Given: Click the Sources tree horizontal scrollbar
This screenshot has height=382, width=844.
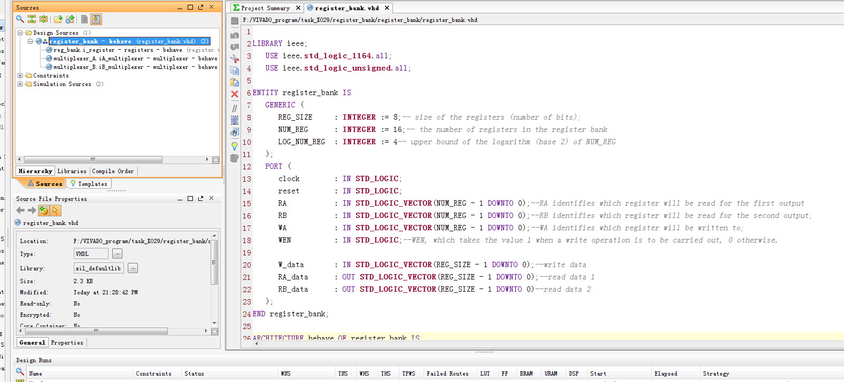Looking at the screenshot, I should tap(93, 159).
